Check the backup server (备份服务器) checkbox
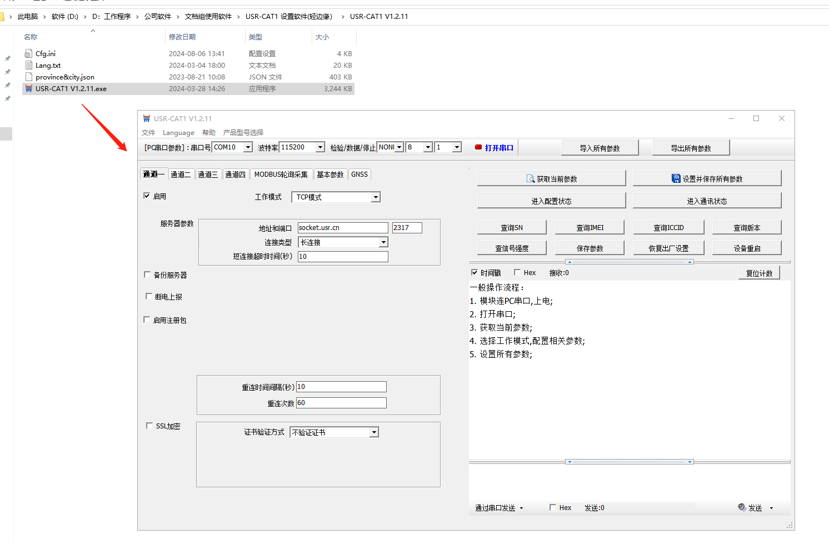This screenshot has width=829, height=544. pyautogui.click(x=147, y=275)
